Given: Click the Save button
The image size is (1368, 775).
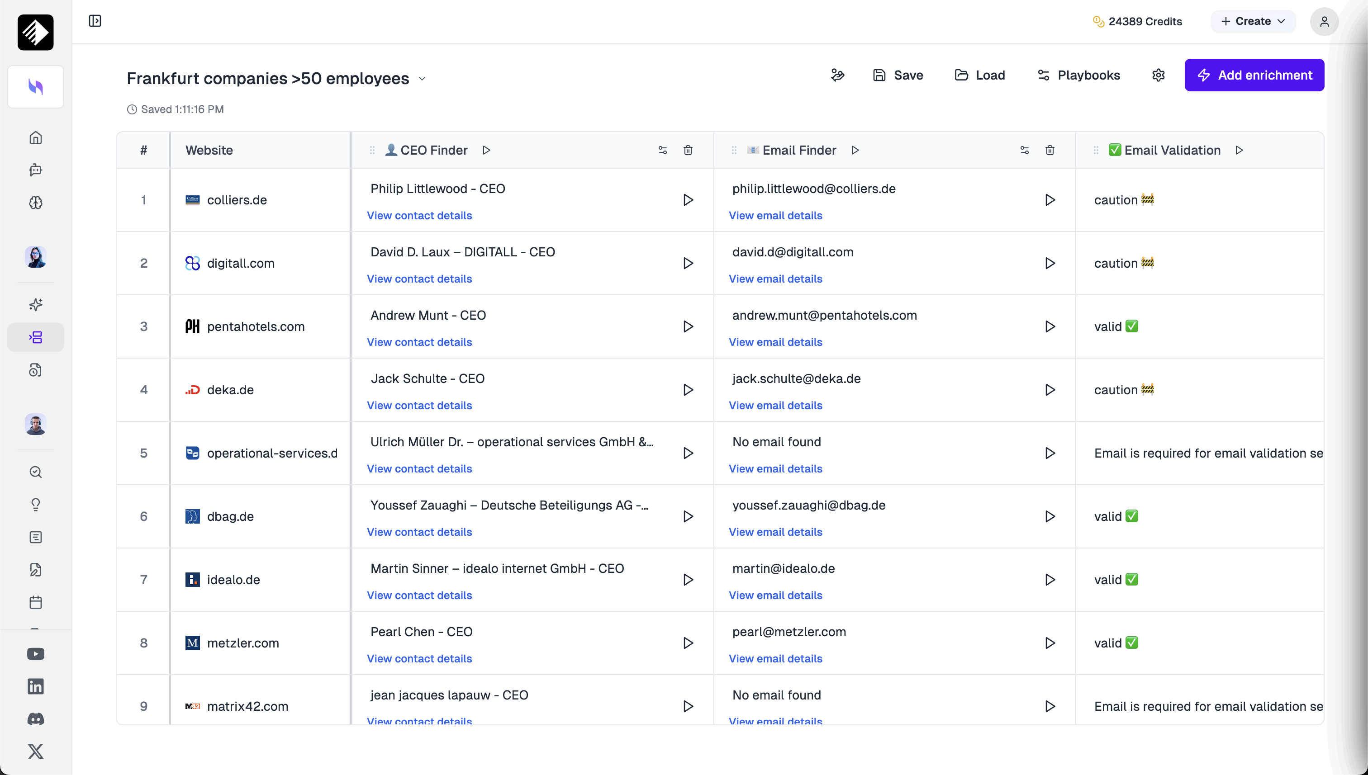Looking at the screenshot, I should coord(898,75).
